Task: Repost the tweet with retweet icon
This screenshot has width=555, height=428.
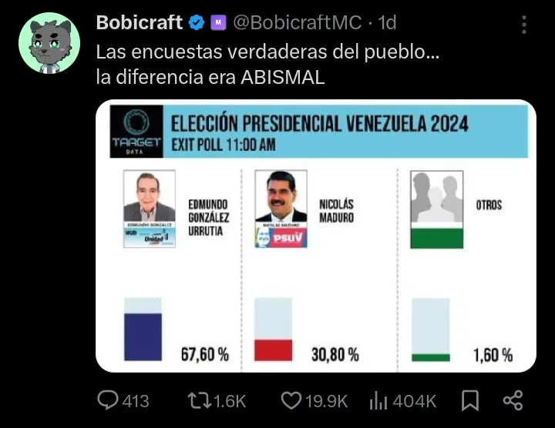Action: pos(200,400)
